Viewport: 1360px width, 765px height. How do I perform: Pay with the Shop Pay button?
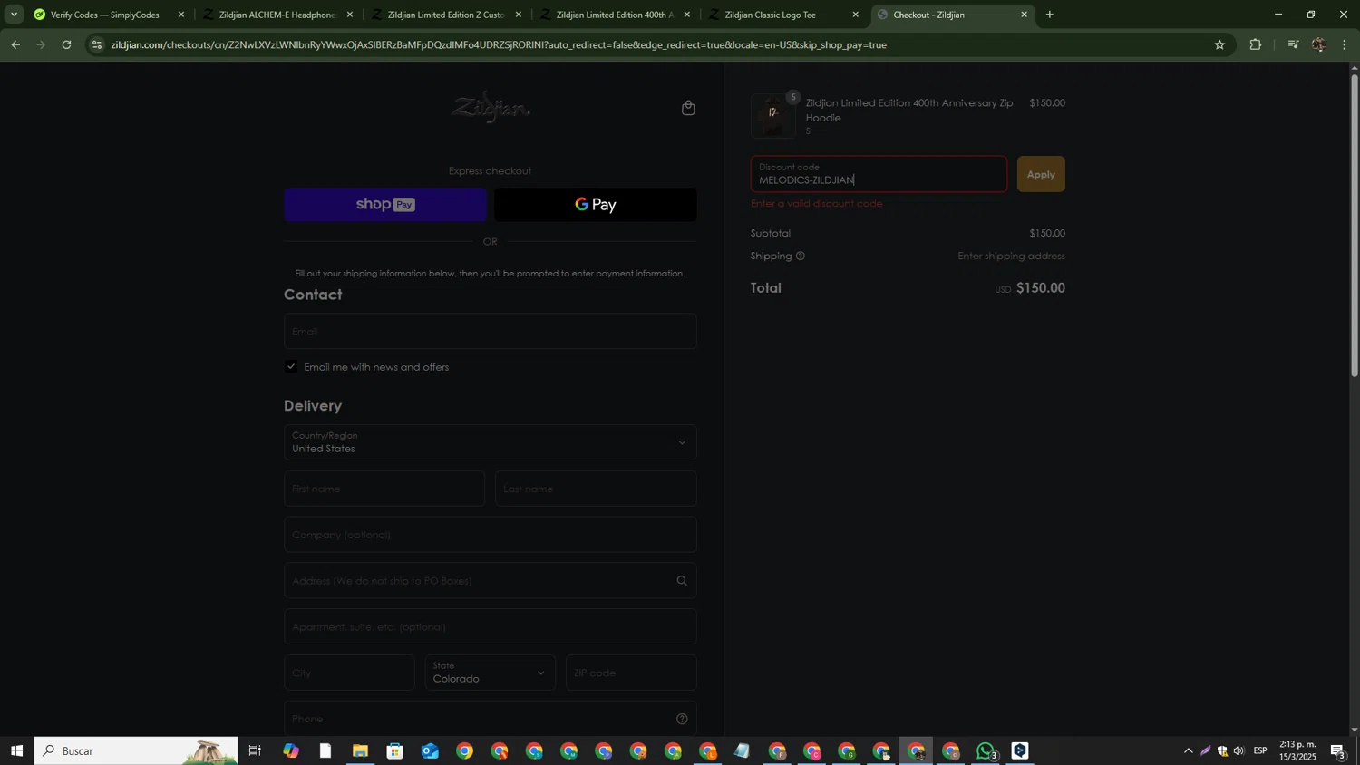click(385, 205)
